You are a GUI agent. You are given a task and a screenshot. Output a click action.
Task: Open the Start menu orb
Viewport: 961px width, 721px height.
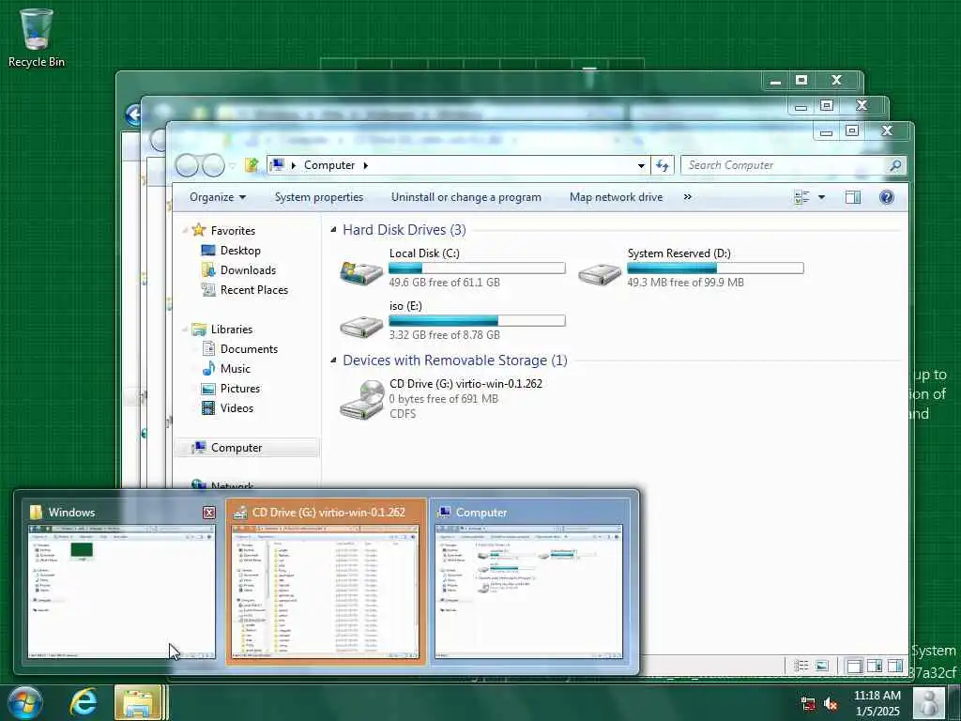(x=23, y=702)
